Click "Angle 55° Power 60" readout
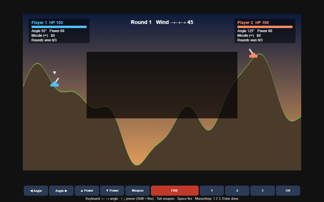Screen dimensions: 324x202 click(x=48, y=31)
